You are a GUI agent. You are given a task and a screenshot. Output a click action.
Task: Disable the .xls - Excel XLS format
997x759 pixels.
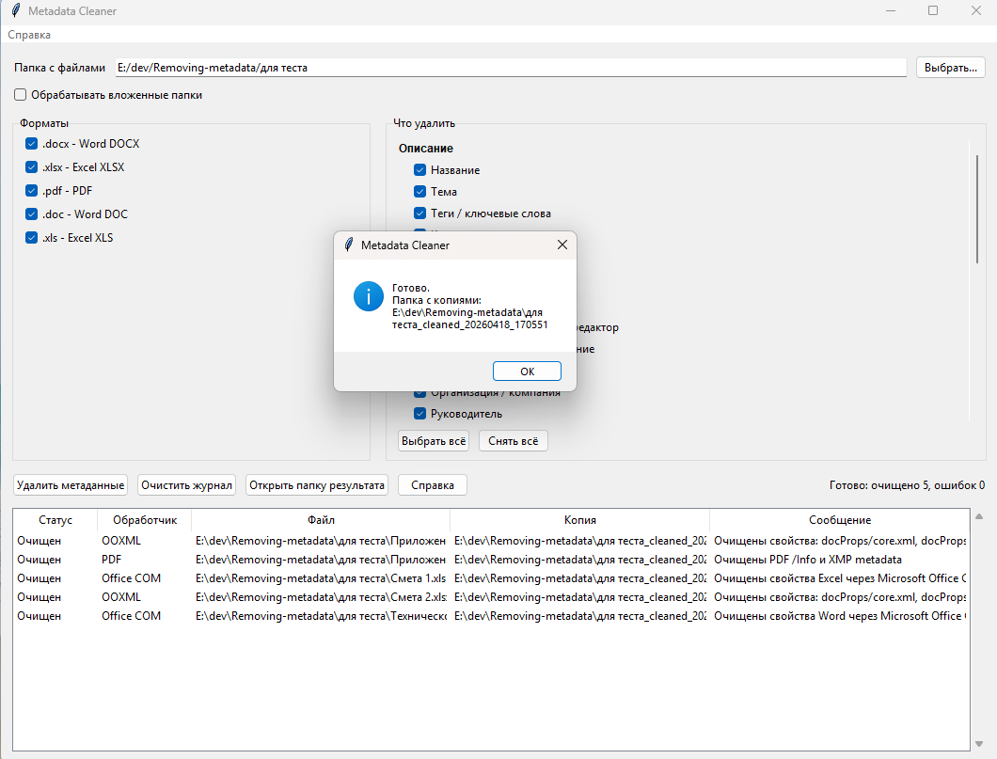[x=31, y=237]
